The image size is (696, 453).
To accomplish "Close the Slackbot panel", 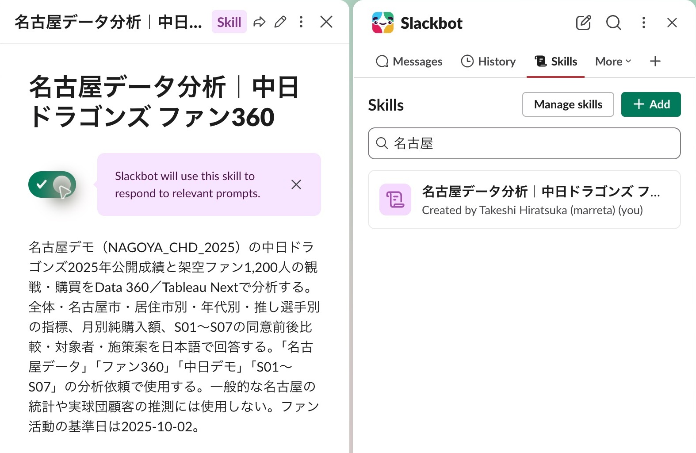I will (672, 23).
